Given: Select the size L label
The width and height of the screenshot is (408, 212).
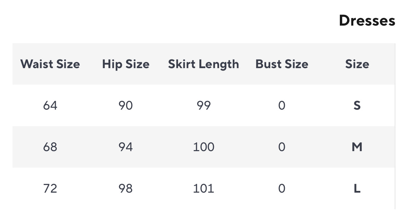Looking at the screenshot, I should point(357,188).
